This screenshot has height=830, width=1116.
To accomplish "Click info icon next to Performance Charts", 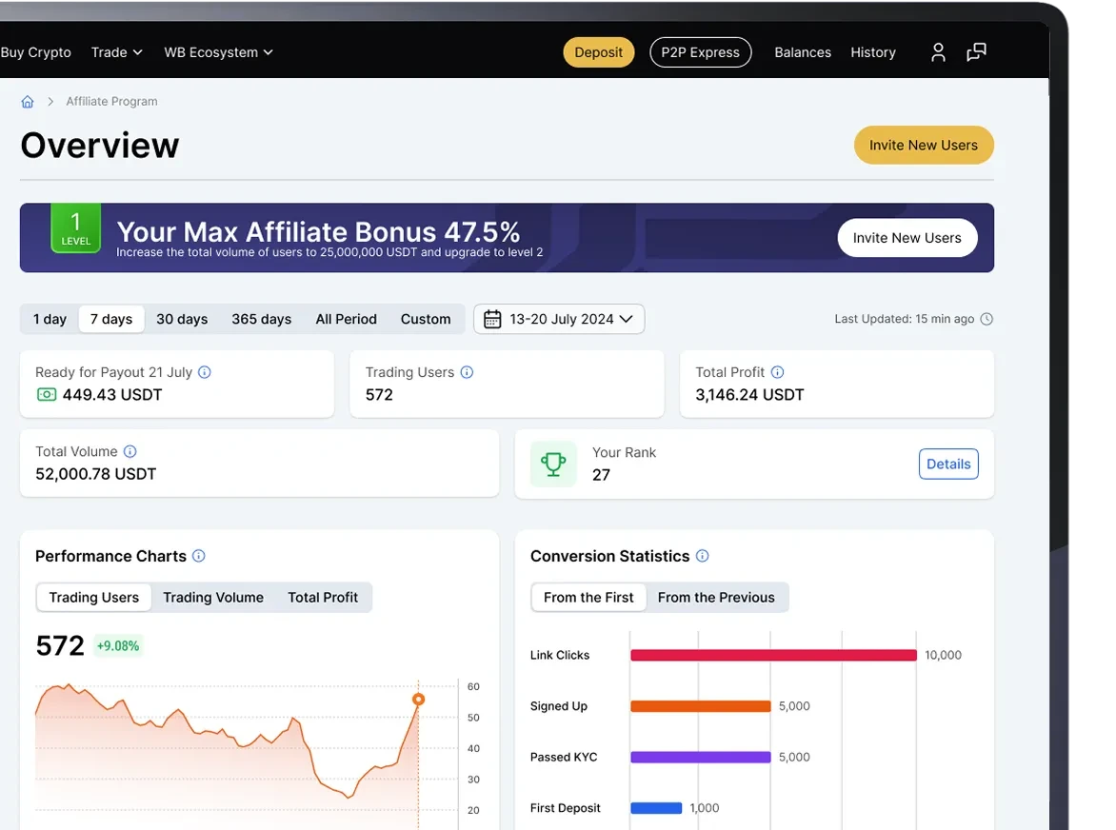I will (199, 556).
